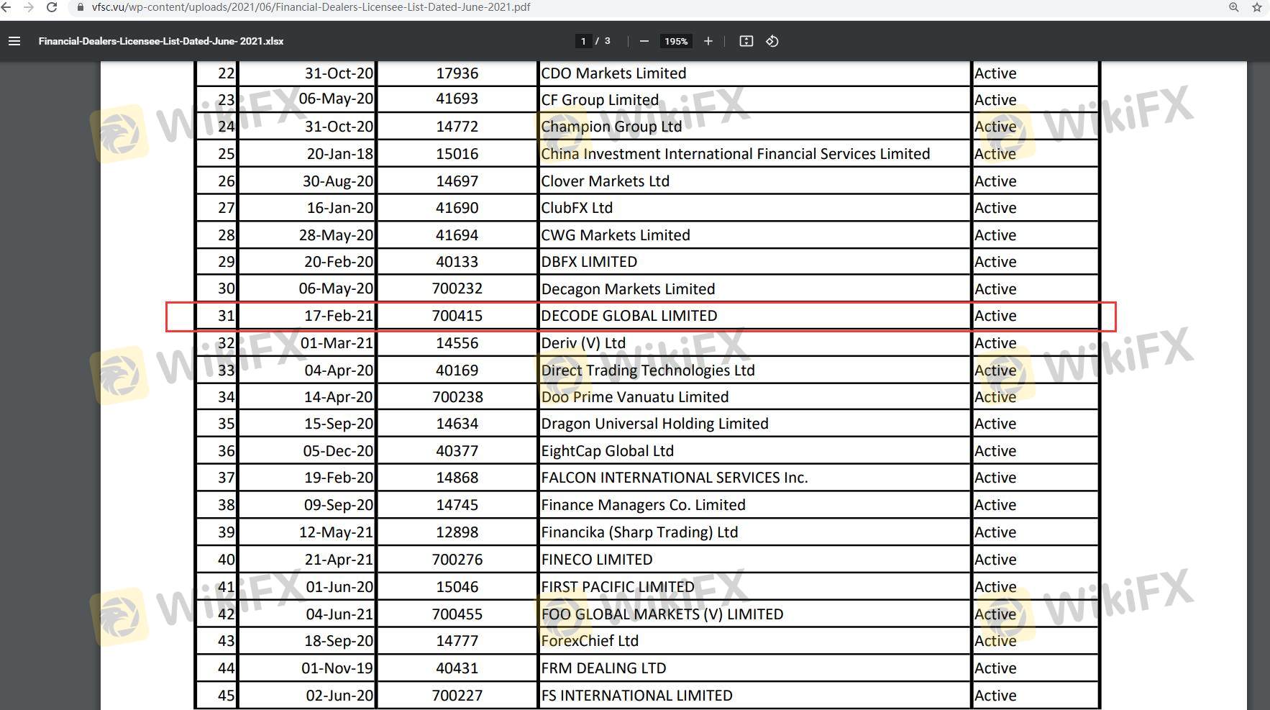Image resolution: width=1270 pixels, height=710 pixels.
Task: View site info via the lock icon
Action: tap(81, 7)
